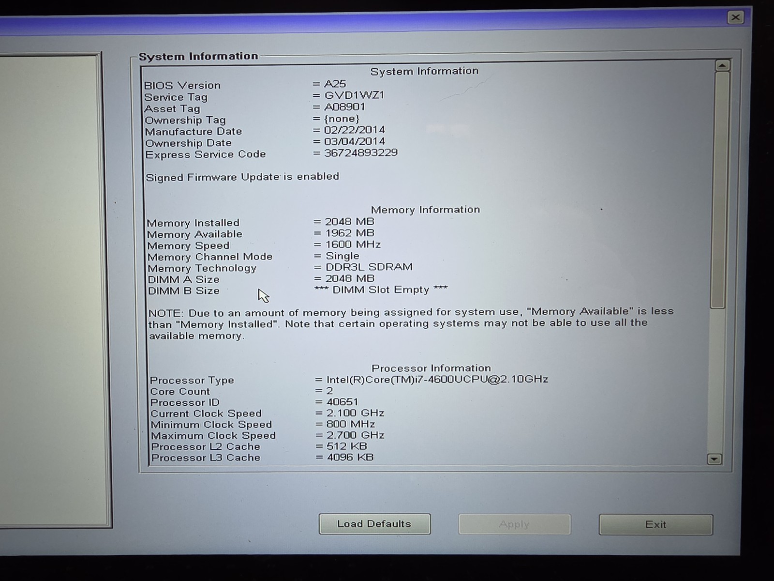Click Current Clock Speed value 2.100 GHz

355,413
